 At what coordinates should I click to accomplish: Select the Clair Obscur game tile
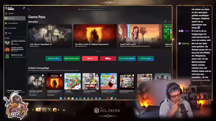click(36, 84)
